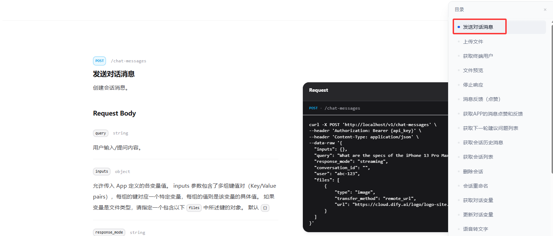This screenshot has height=236, width=553.
Task: Click the 目录 panel title
Action: [459, 10]
